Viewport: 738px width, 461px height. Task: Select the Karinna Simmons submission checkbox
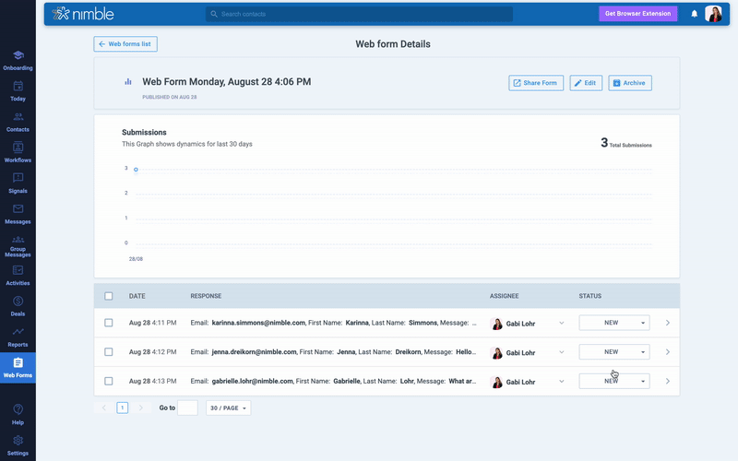click(x=109, y=323)
